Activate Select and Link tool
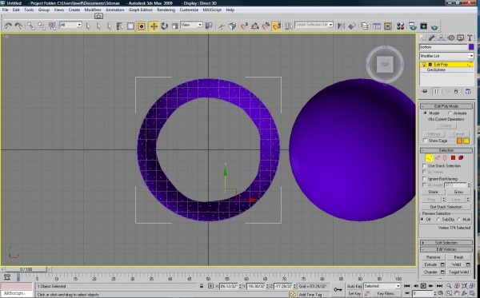Image resolution: width=480 pixels, height=298 pixels. pos(31,26)
